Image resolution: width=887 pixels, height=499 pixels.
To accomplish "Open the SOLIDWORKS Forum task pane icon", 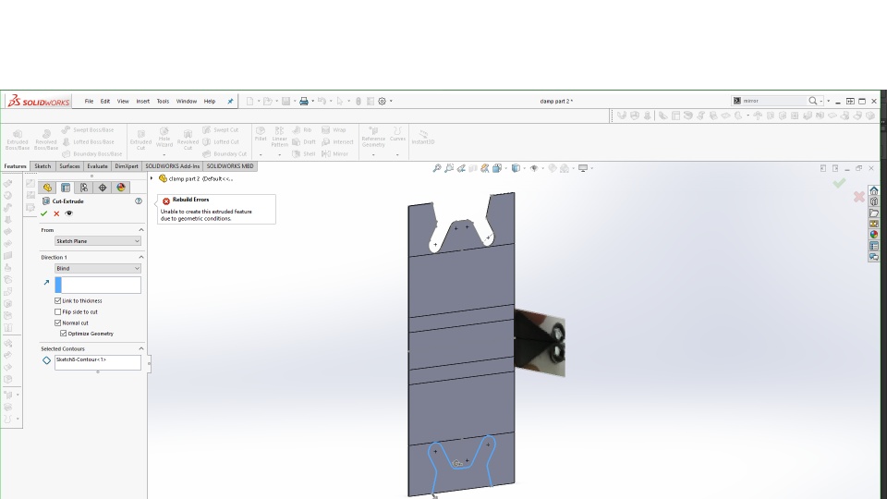I will coord(874,257).
